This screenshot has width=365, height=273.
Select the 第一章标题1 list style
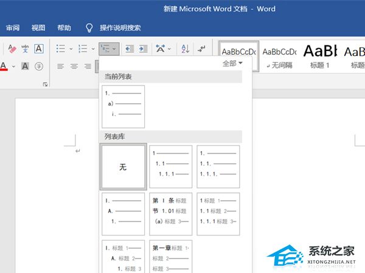[x=170, y=257]
